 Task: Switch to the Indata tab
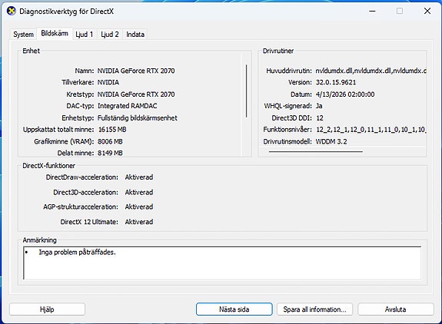pyautogui.click(x=135, y=35)
